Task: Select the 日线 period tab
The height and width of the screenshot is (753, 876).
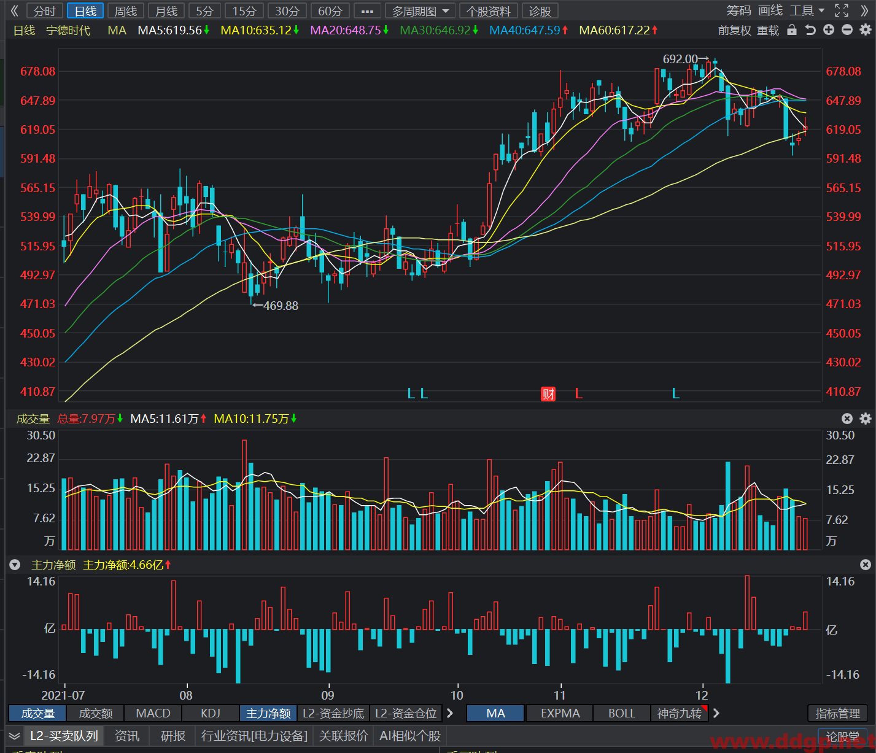Action: [x=85, y=11]
